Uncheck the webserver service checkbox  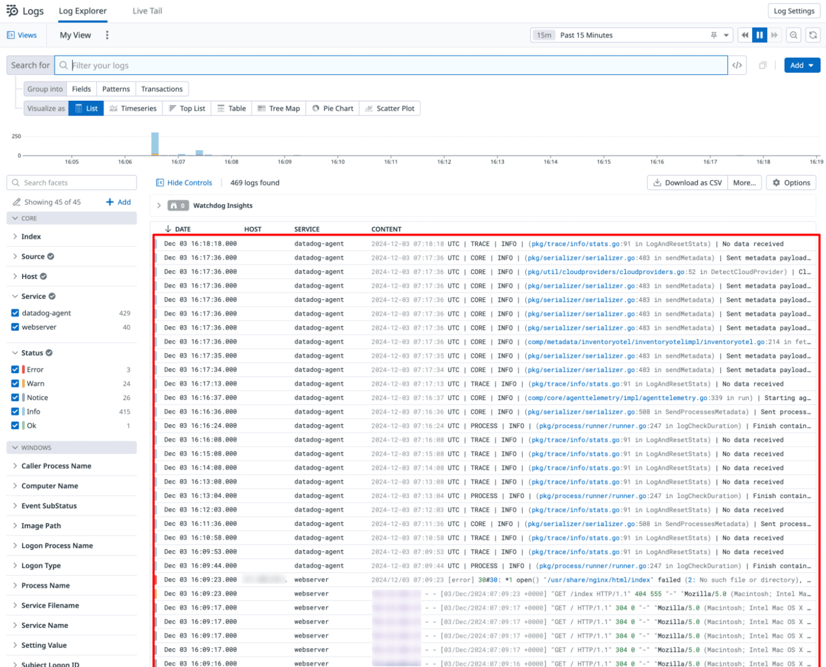tap(15, 327)
